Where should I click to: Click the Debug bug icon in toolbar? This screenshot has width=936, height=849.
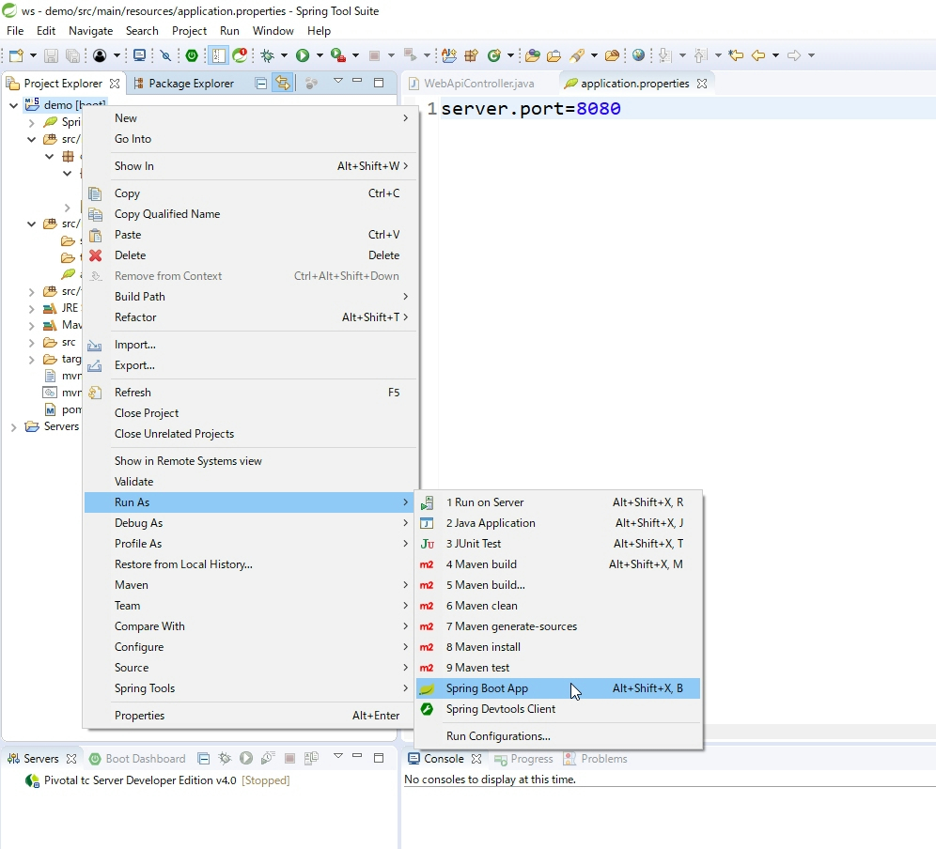[x=268, y=55]
